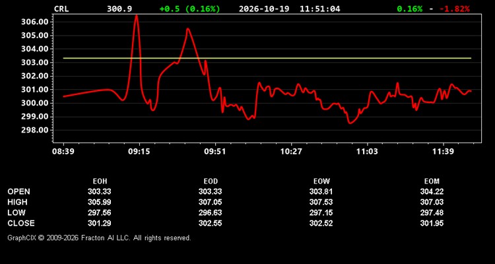Click the green 0.16% range value
Viewport: 495px width, 264px height.
pyautogui.click(x=409, y=9)
